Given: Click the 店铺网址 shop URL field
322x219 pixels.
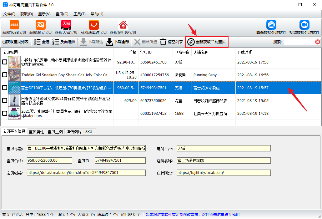Looking at the screenshot, I should point(224,173).
